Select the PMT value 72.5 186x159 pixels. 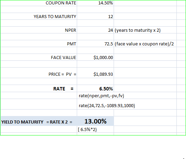[109, 44]
